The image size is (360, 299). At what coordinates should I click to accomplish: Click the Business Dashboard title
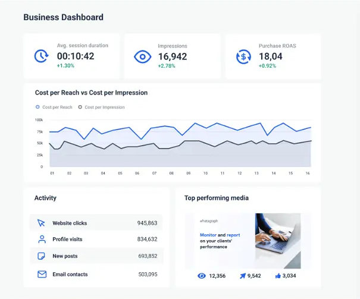(x=63, y=17)
